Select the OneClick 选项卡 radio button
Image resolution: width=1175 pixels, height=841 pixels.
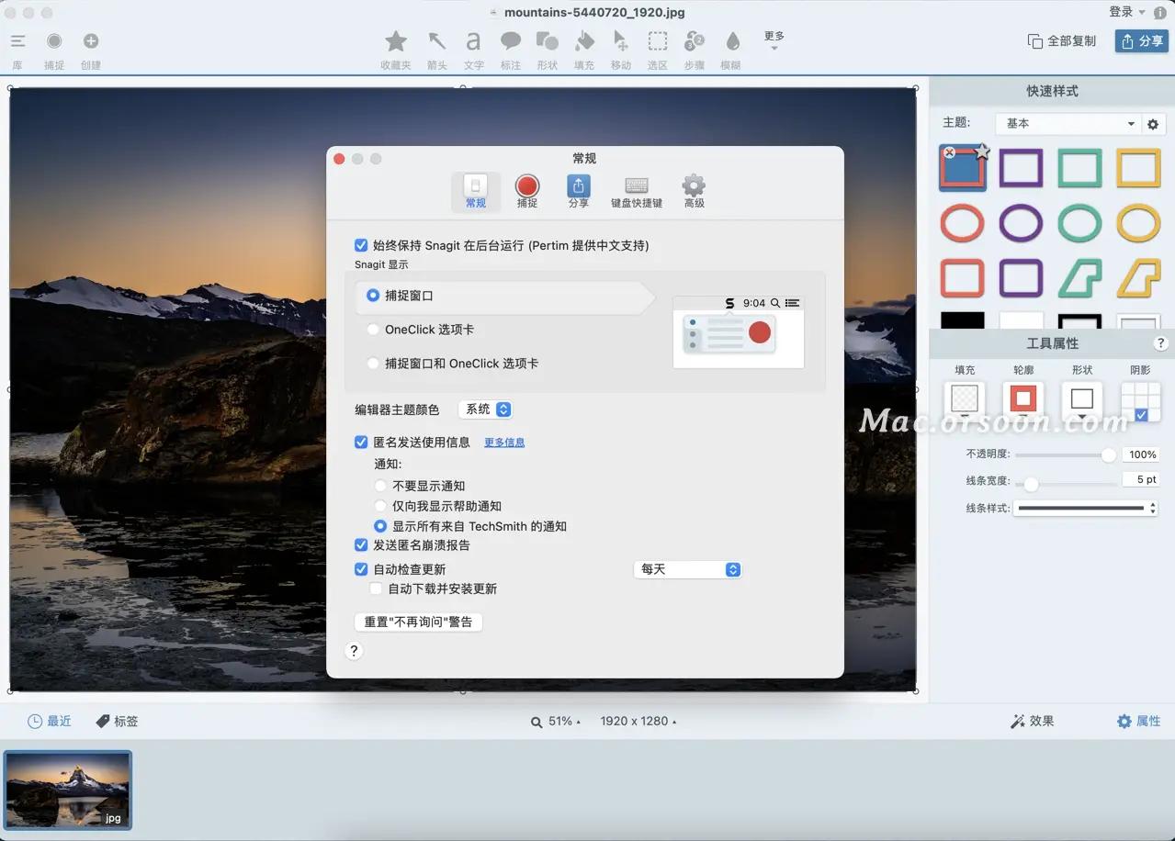[373, 330]
